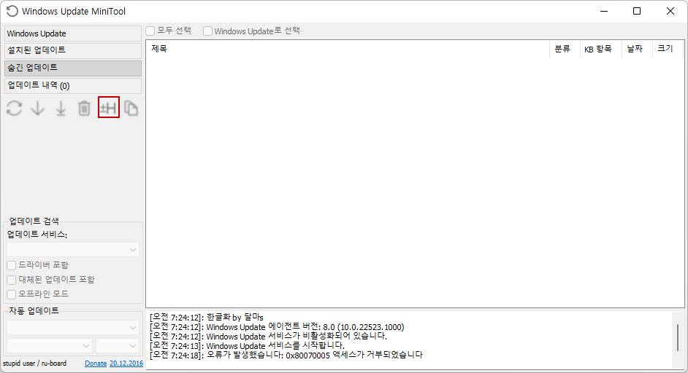Open the 자동 업데이트 day dropdown
688x373 pixels.
point(49,346)
